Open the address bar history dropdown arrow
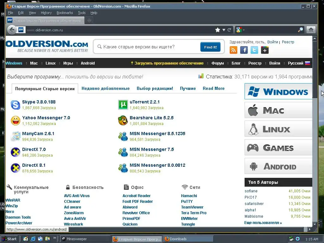Screen dimensions: 324x243 tap(224, 30)
